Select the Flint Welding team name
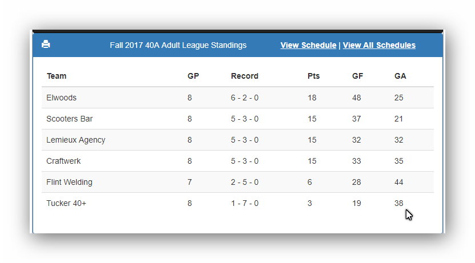 coord(69,183)
